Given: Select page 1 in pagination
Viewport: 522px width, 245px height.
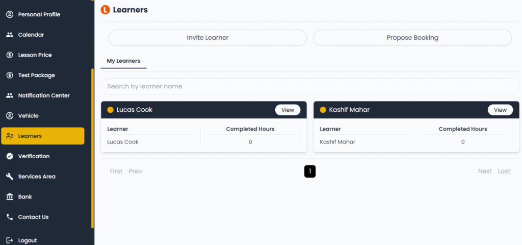Looking at the screenshot, I should [310, 171].
